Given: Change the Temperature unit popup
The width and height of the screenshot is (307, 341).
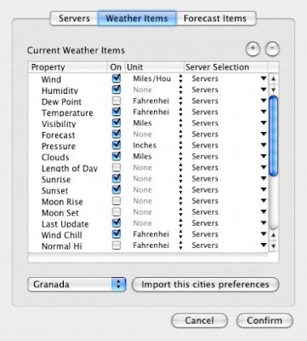Looking at the screenshot, I should pos(158,112).
